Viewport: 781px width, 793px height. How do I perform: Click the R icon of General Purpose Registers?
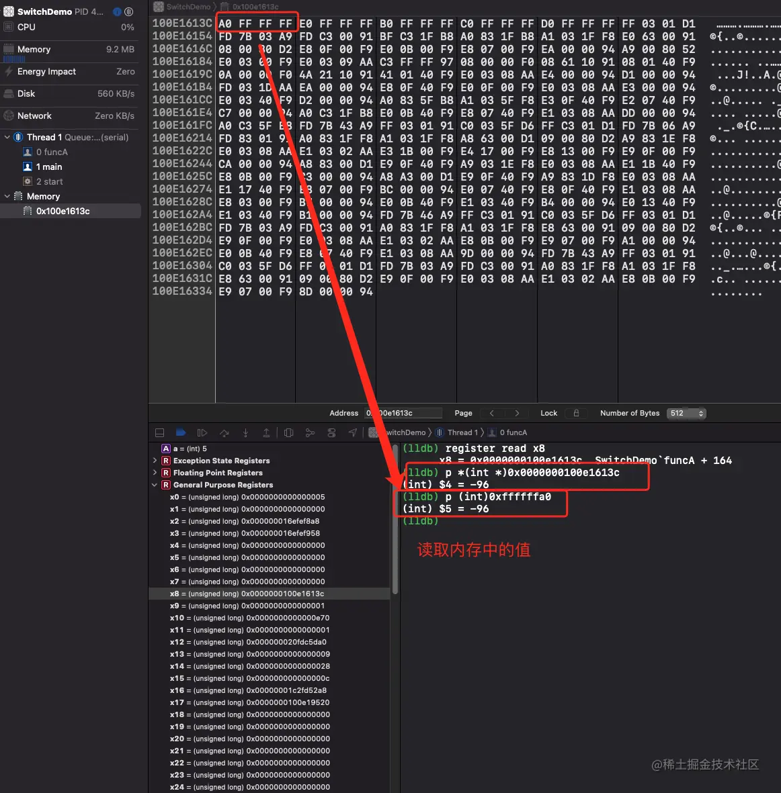(165, 485)
